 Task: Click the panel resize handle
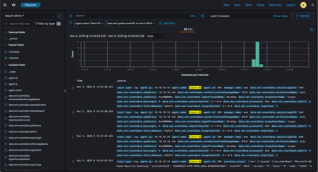(x=65, y=91)
